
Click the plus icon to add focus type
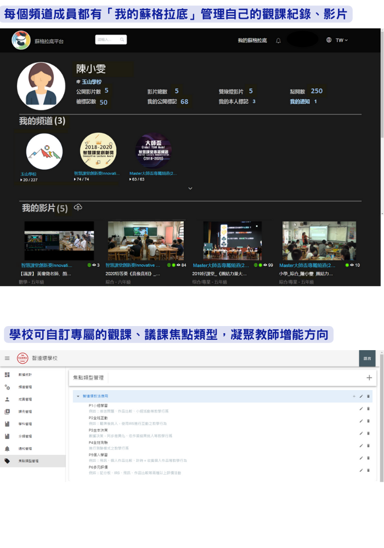click(x=369, y=378)
